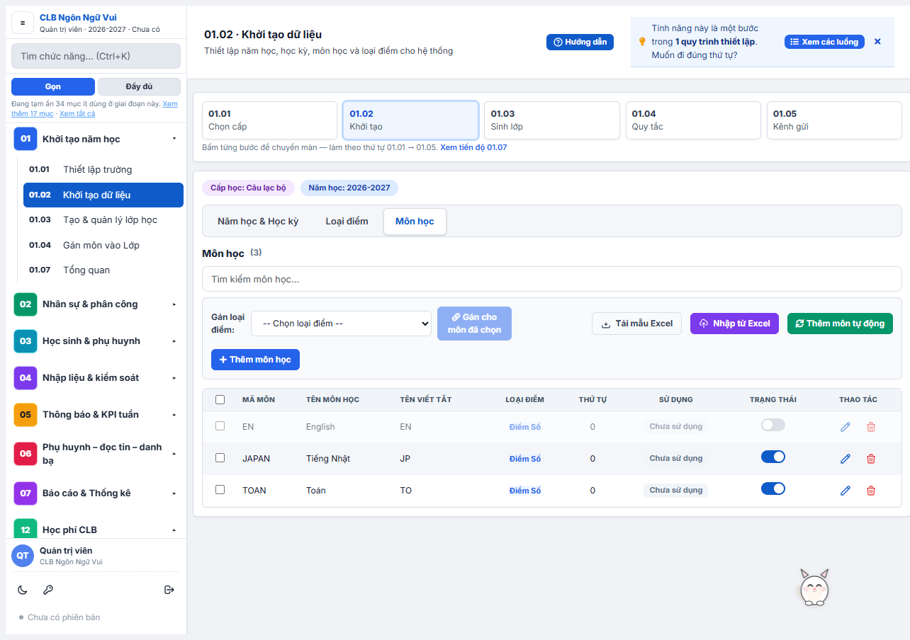
Task: Click the 06 badge of Phụ huynh section
Action: point(26,453)
